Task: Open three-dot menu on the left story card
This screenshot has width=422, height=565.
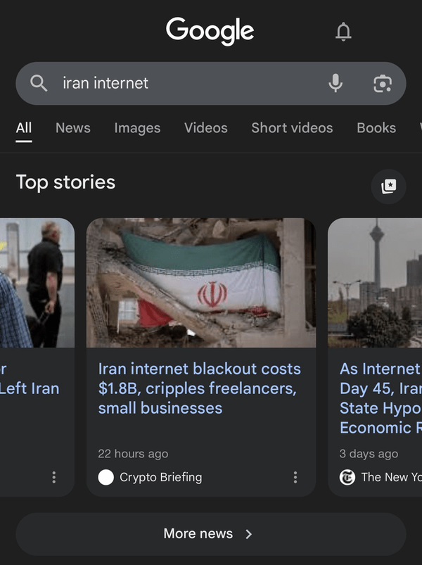Action: (54, 477)
